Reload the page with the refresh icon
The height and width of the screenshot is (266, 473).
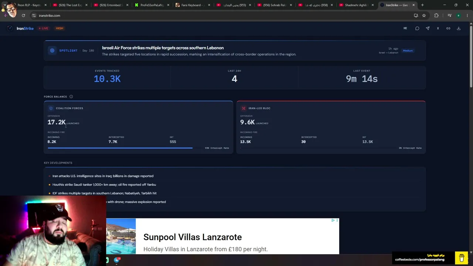point(23,16)
